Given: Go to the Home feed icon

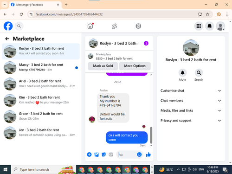Looking at the screenshot, I should 90,26.
